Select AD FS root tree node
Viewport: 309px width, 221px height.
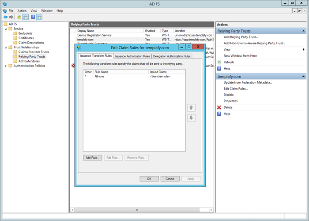13,24
